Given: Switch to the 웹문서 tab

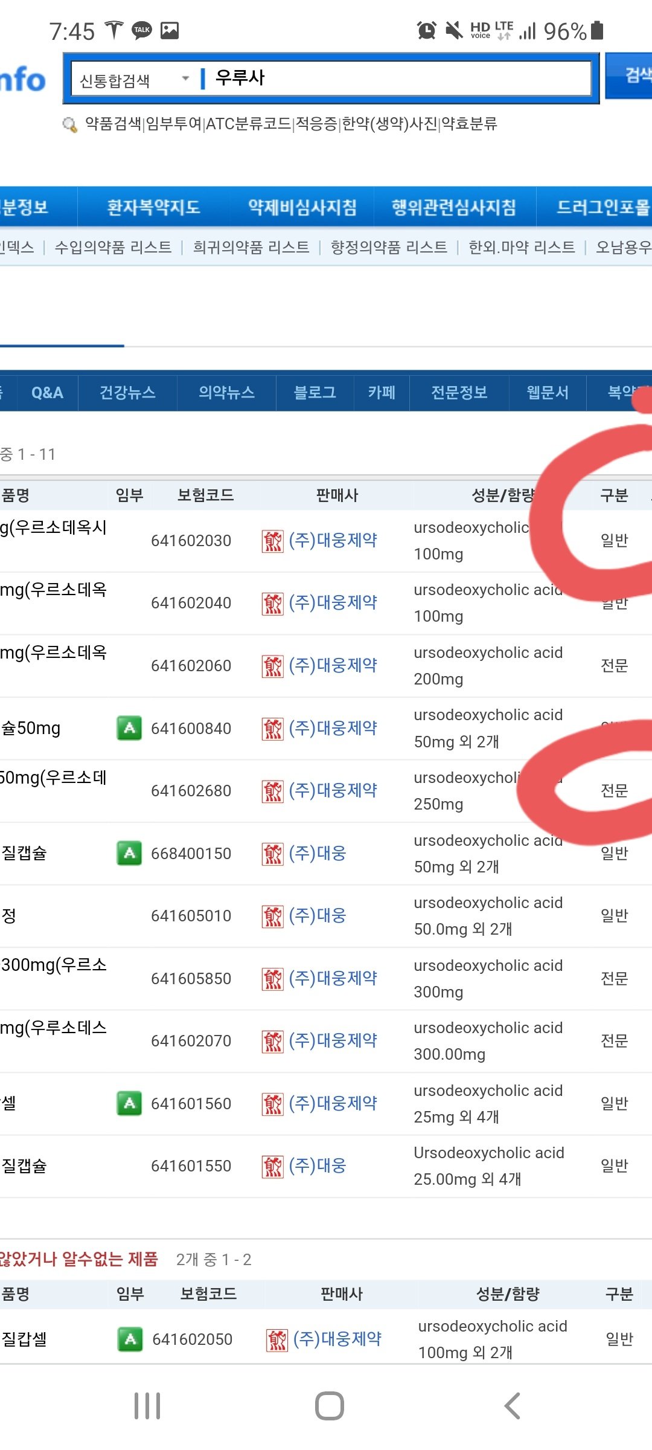Looking at the screenshot, I should pos(547,393).
